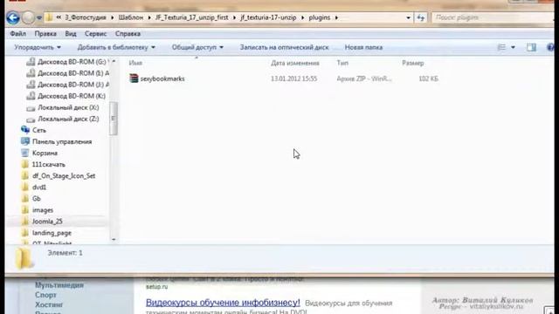Open address bar history dropdown
Screen dimensions: 559x314
point(408,17)
